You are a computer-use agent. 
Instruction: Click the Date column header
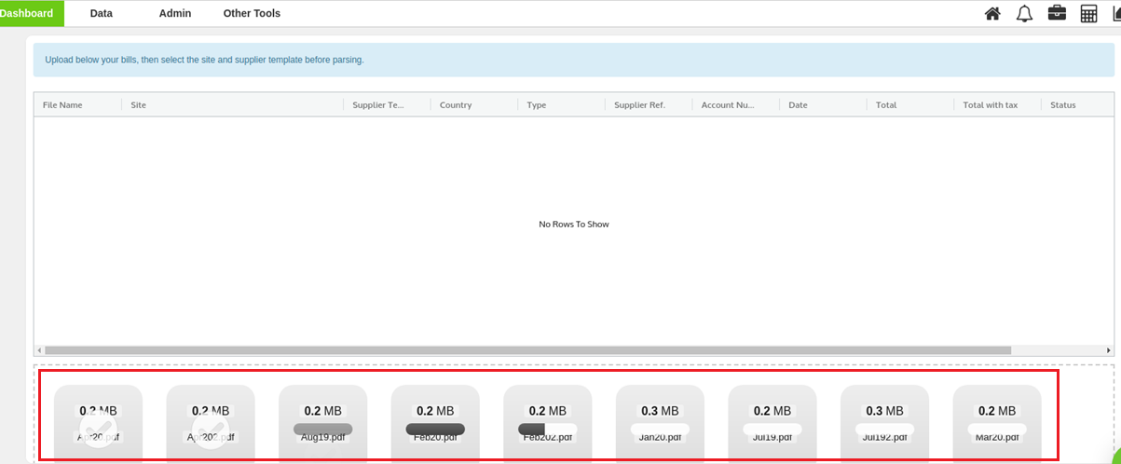[798, 105]
